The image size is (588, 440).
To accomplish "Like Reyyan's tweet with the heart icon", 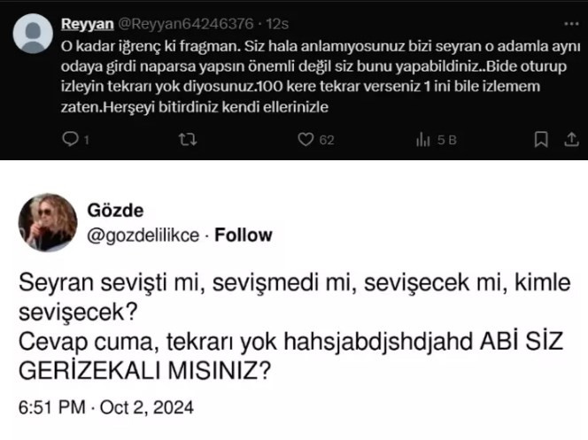I will [x=306, y=139].
